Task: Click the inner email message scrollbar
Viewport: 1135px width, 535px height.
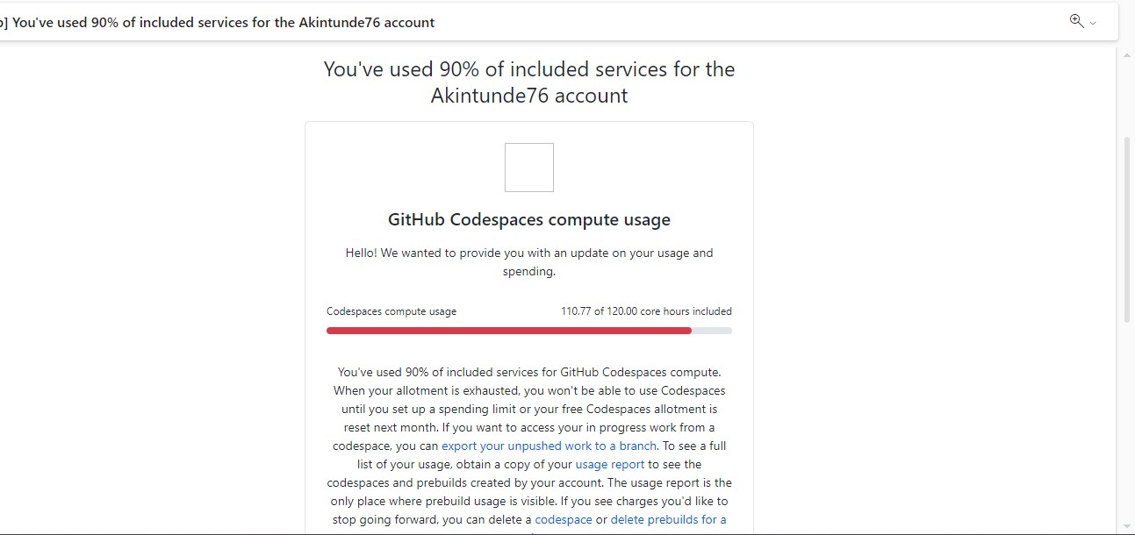Action: click(1116, 263)
